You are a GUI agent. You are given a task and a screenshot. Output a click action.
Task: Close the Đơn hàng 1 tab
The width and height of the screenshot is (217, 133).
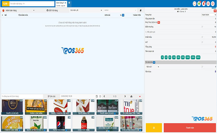coord(66,3)
